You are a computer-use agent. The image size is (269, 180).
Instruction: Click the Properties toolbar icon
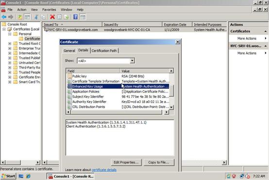(59, 17)
